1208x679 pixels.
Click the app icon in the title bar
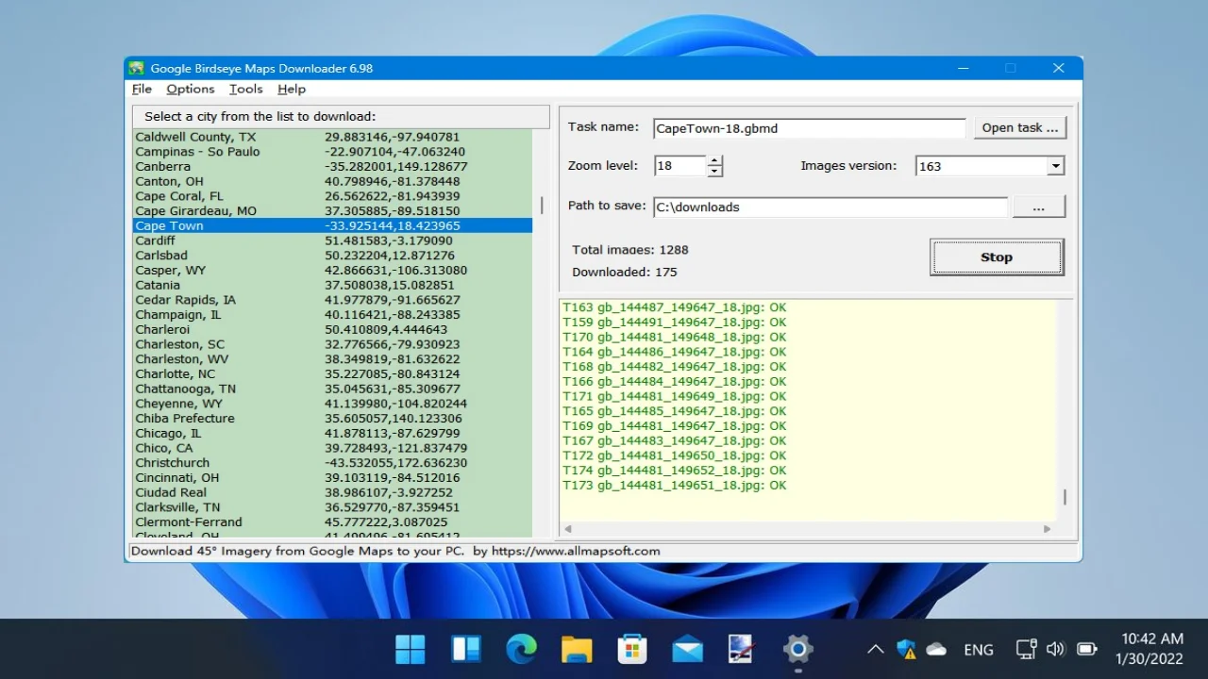click(x=137, y=68)
